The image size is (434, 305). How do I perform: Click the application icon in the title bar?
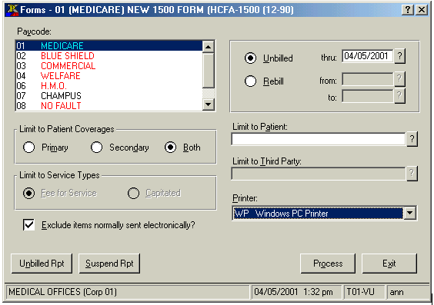[x=12, y=10]
